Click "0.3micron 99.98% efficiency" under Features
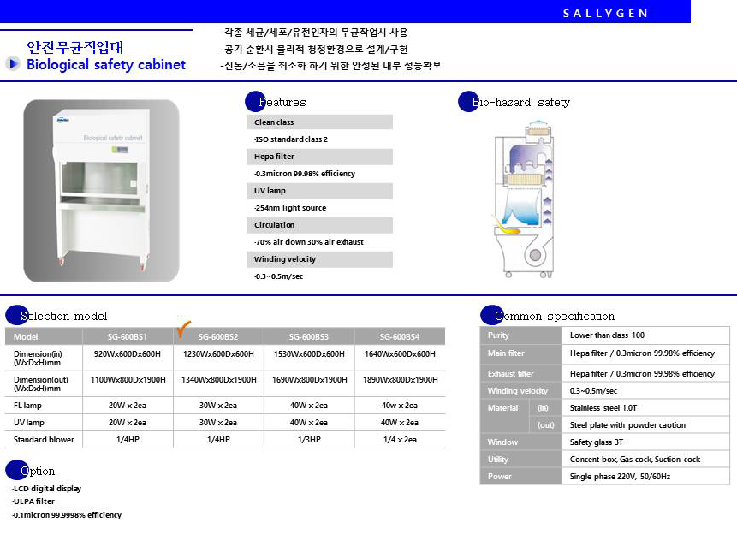Viewport: 737px width, 534px height. click(305, 174)
